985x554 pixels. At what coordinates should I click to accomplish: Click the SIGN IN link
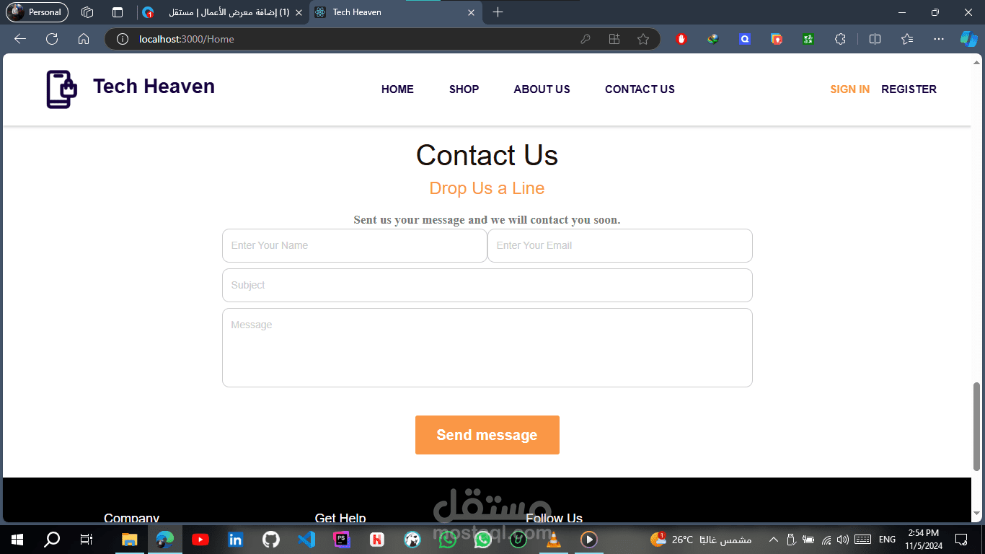click(x=849, y=89)
